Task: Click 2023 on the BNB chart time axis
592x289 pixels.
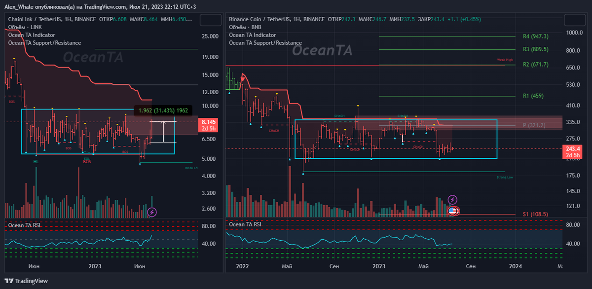Action: click(x=379, y=266)
